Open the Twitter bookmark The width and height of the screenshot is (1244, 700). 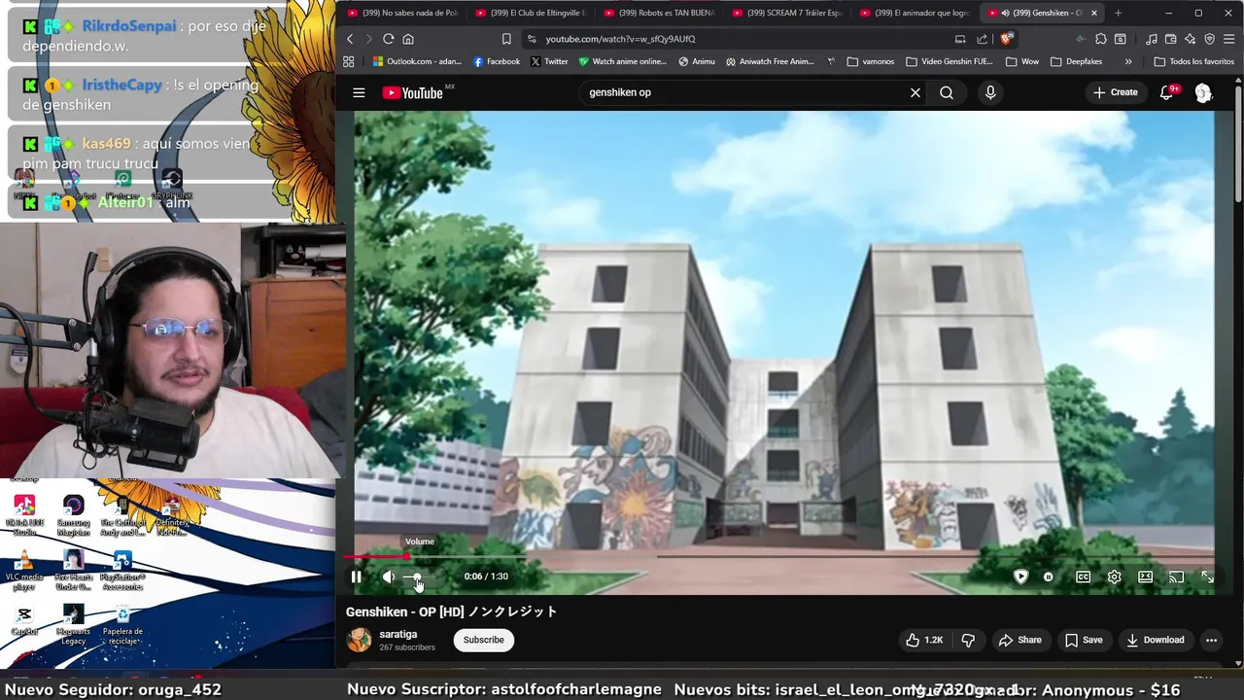click(x=549, y=61)
